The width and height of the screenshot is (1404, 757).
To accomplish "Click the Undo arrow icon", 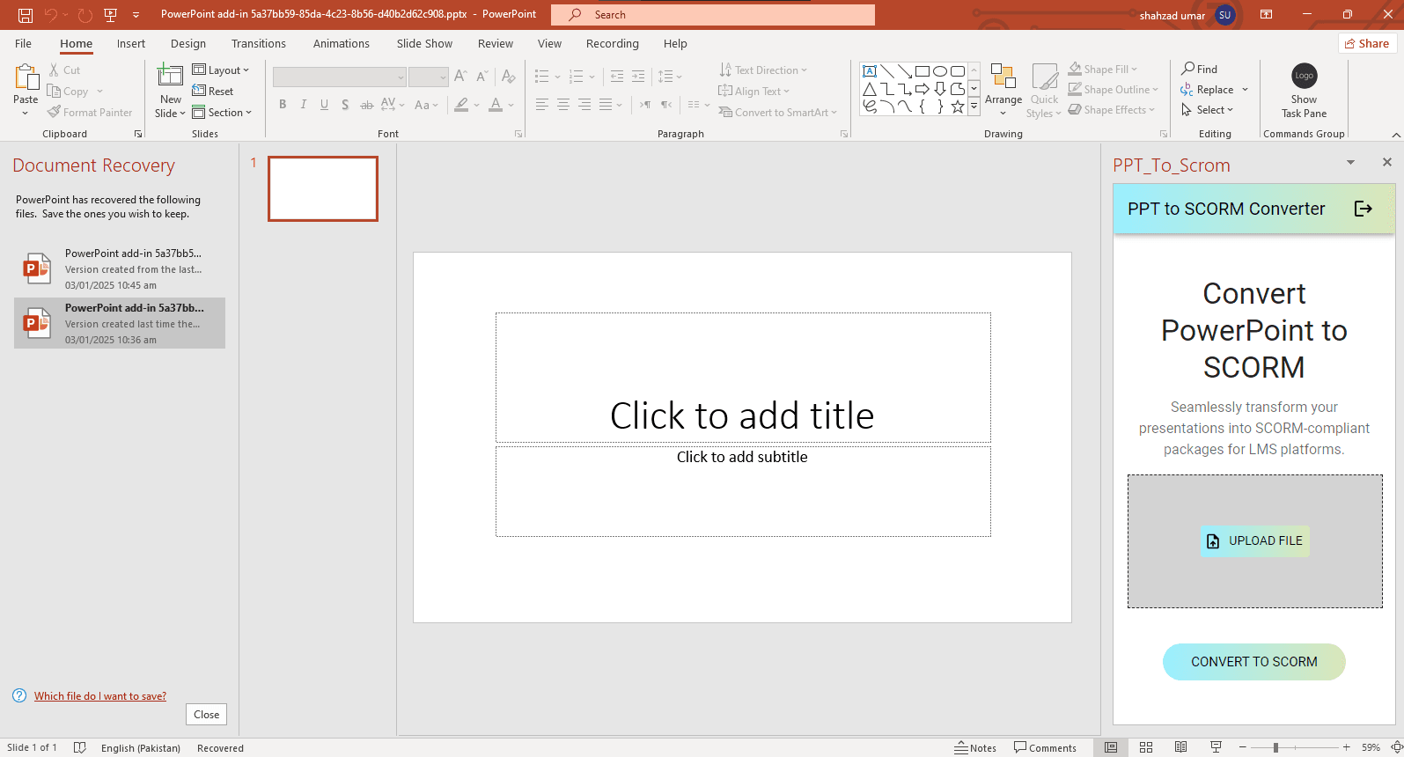I will 51,15.
